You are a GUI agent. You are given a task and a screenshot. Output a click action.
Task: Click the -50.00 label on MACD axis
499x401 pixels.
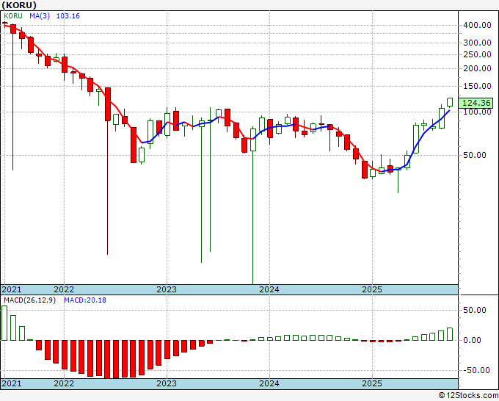point(476,370)
